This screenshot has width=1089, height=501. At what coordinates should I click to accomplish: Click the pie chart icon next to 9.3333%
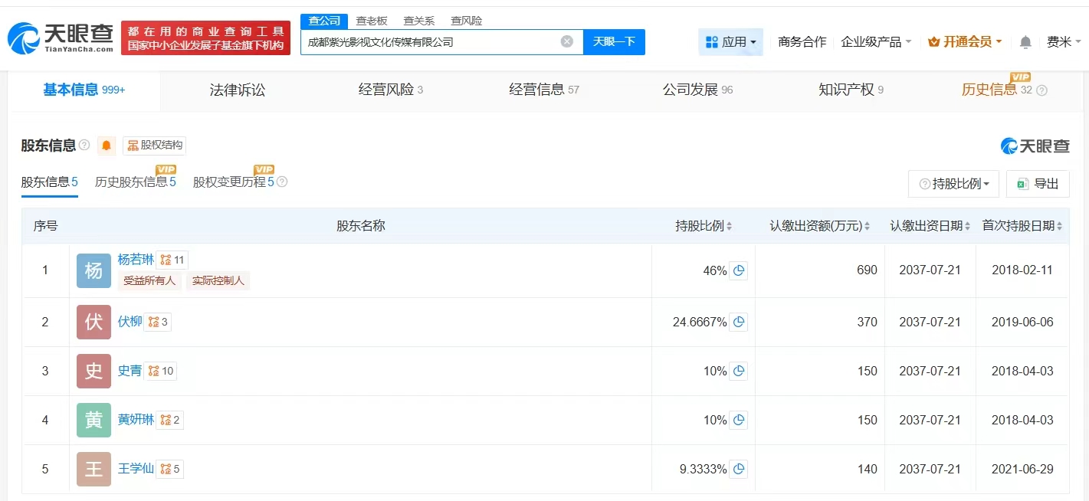[x=738, y=469]
